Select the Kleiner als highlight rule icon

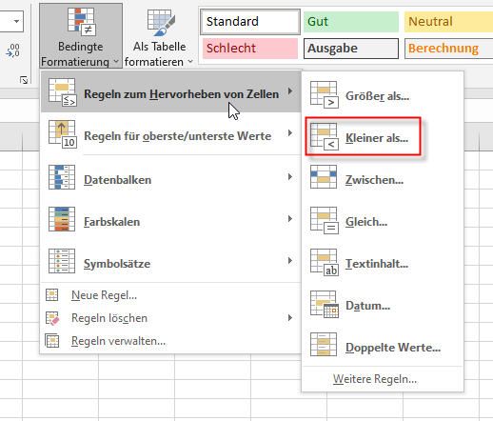325,137
